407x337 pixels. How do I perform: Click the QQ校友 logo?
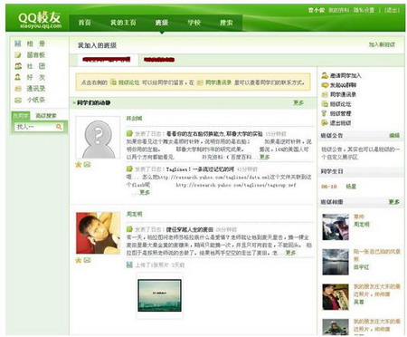[40, 20]
